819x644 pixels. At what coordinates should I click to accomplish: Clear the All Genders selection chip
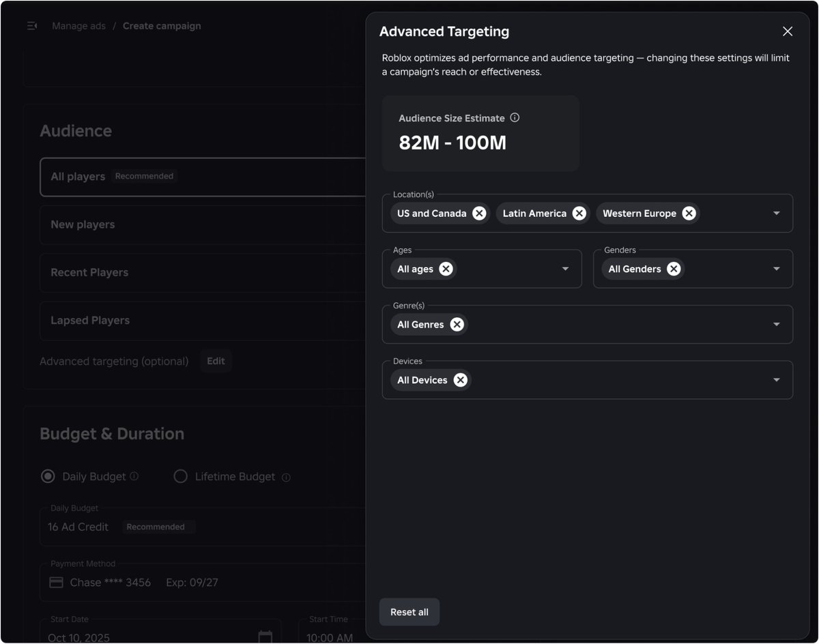673,269
